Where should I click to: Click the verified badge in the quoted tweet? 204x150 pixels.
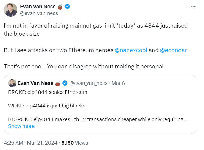(65, 83)
